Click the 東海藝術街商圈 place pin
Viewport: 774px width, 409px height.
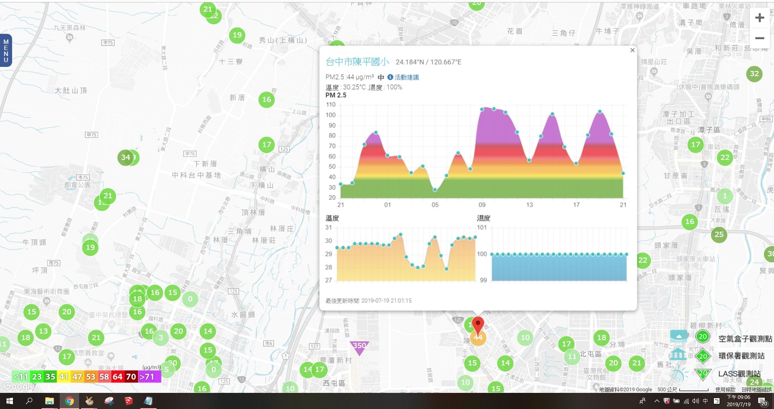[x=46, y=301]
